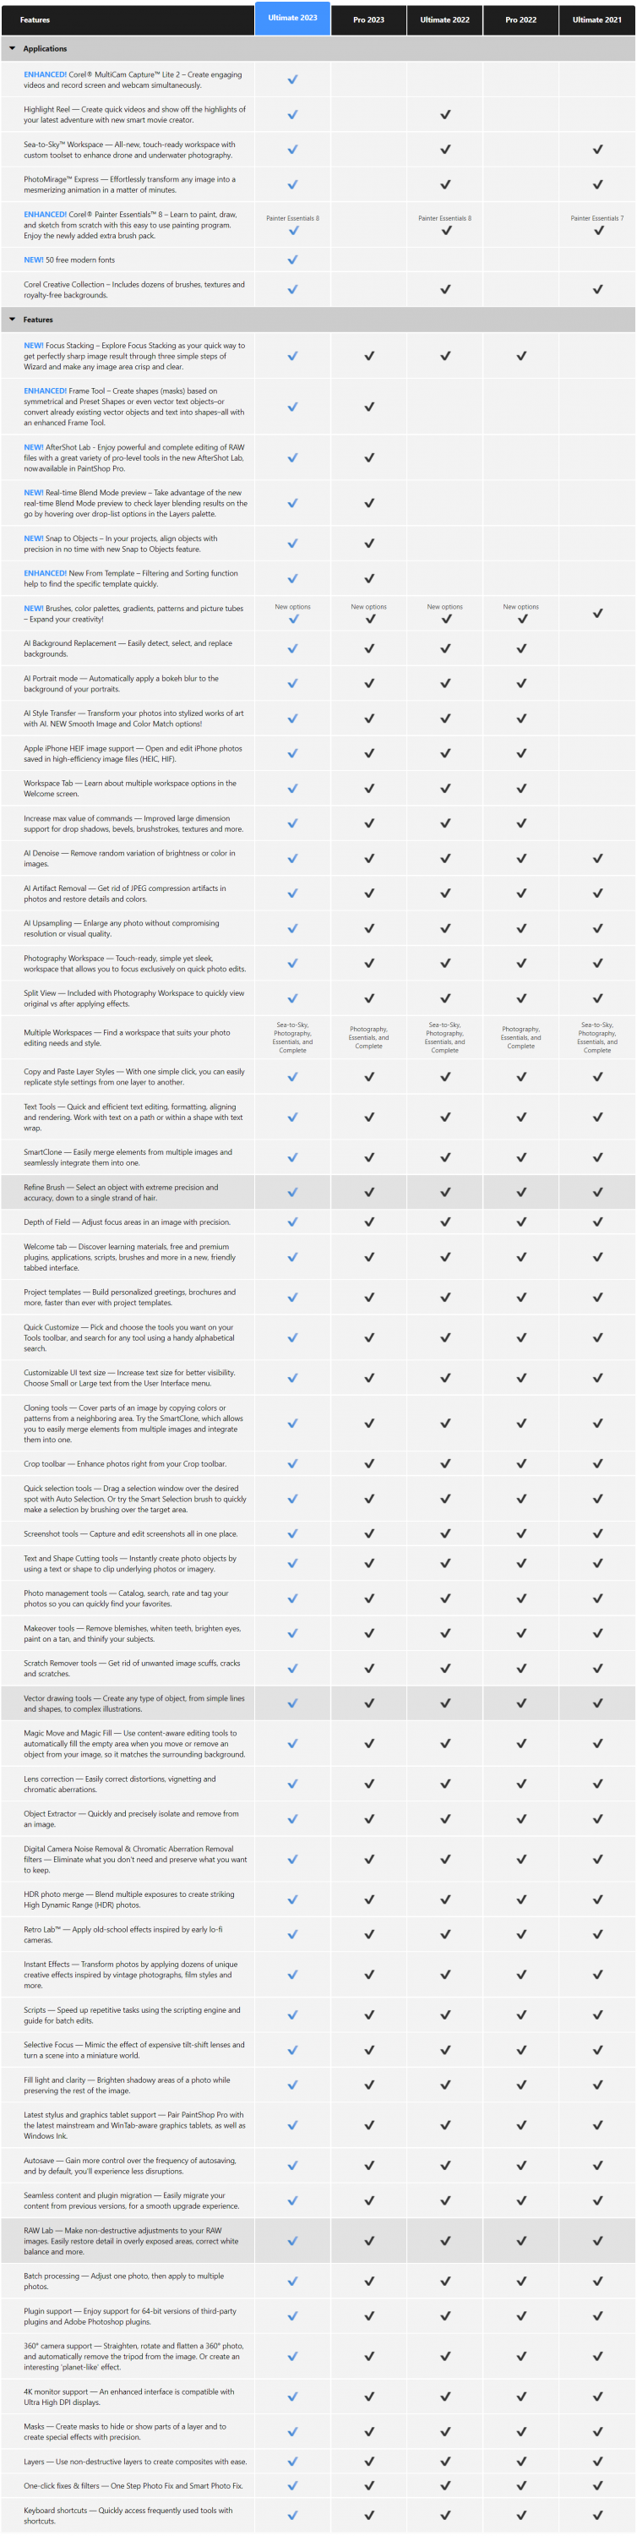
Task: Click Pro 2023 checkmark for Frame Tool
Action: (369, 407)
